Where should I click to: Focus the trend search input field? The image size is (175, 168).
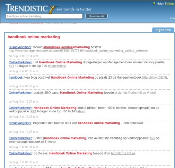pos(44,16)
